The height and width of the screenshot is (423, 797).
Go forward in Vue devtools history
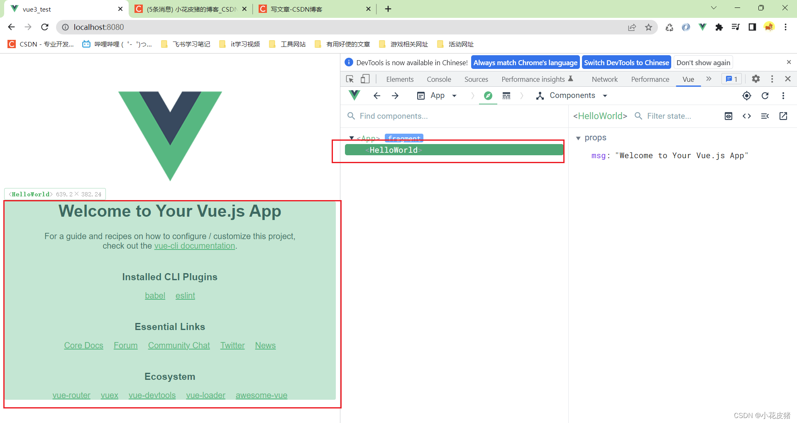click(x=395, y=95)
